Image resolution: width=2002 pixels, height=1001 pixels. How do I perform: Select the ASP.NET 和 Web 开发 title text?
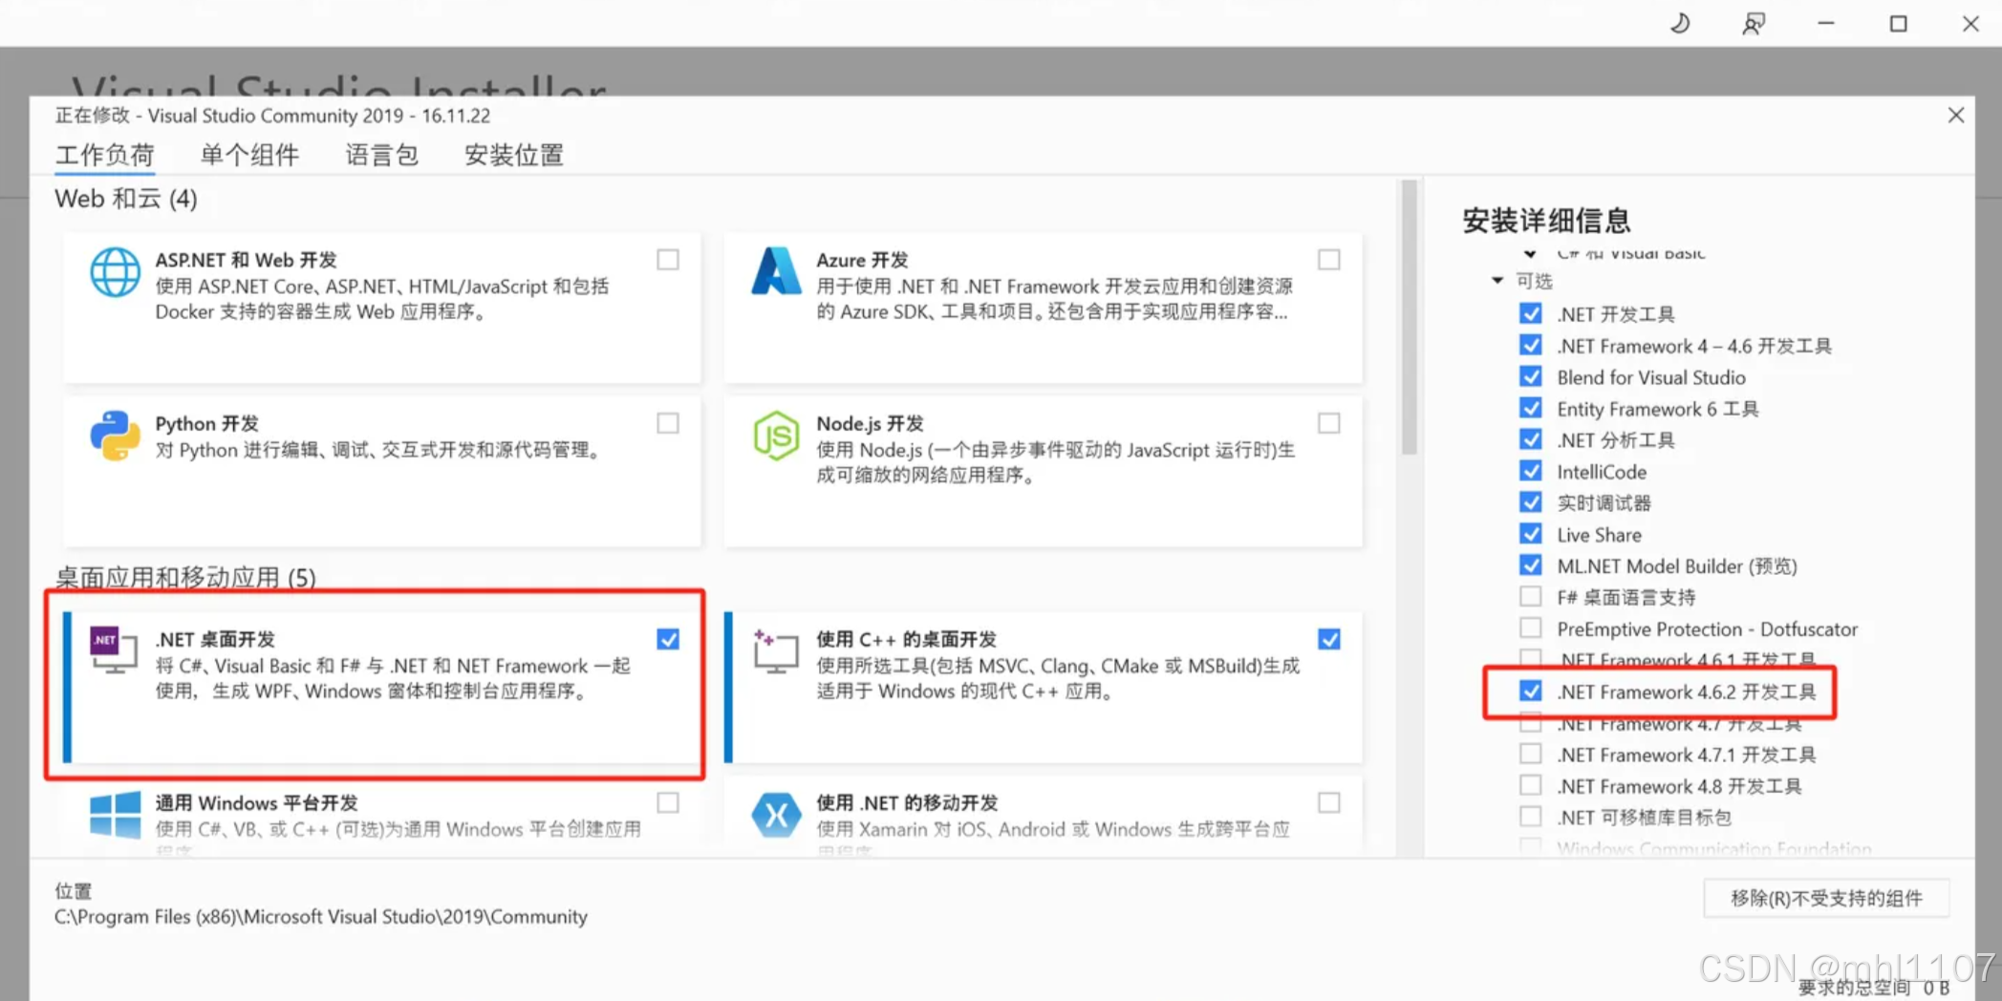[247, 260]
